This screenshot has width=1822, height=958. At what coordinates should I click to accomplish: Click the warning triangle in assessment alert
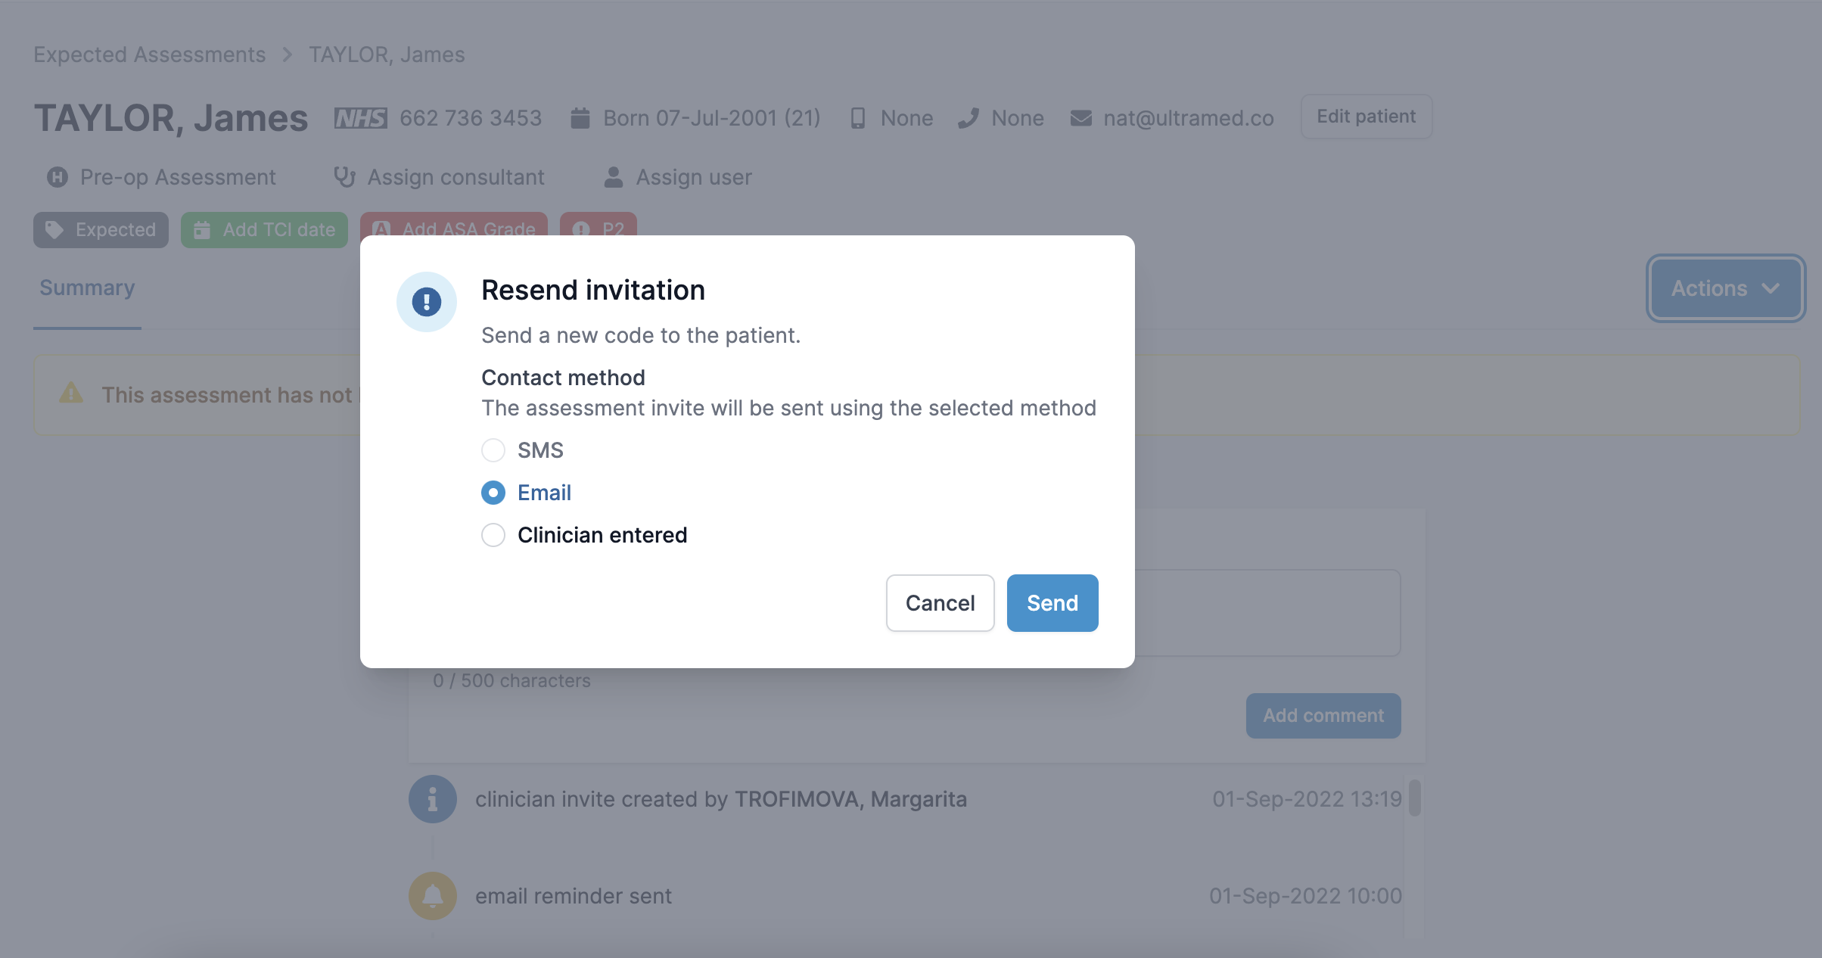[71, 393]
